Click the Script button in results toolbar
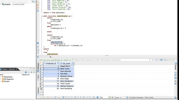179x100 pixels. click(x=58, y=97)
